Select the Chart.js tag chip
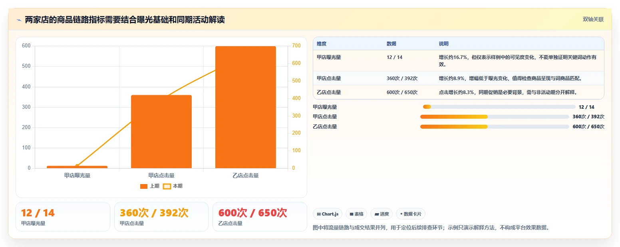 click(x=328, y=214)
